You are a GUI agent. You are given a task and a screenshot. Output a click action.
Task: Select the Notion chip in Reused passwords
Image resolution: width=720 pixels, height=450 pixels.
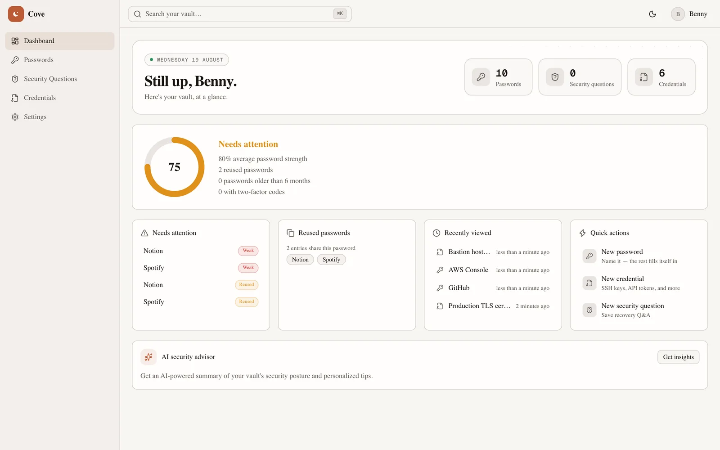pyautogui.click(x=300, y=260)
